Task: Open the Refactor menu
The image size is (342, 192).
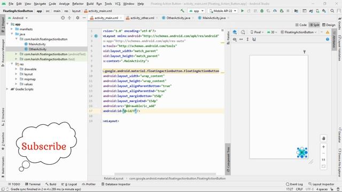Action: [78, 4]
